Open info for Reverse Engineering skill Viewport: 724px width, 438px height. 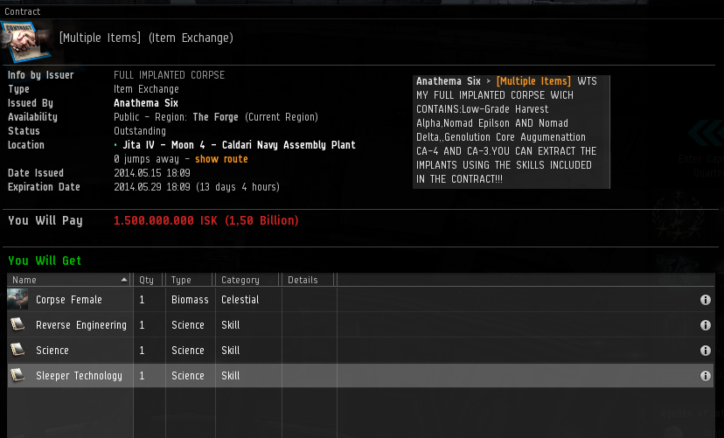[x=705, y=325]
